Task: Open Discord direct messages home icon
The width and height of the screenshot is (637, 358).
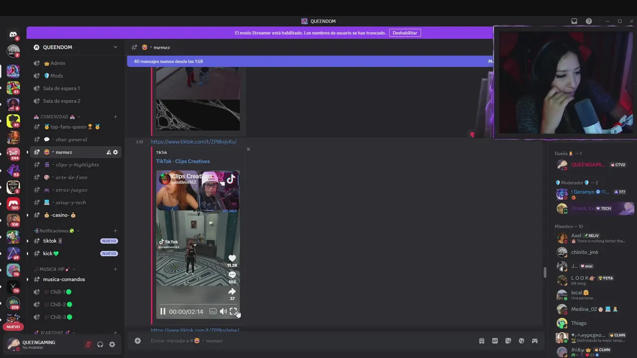Action: 13,34
